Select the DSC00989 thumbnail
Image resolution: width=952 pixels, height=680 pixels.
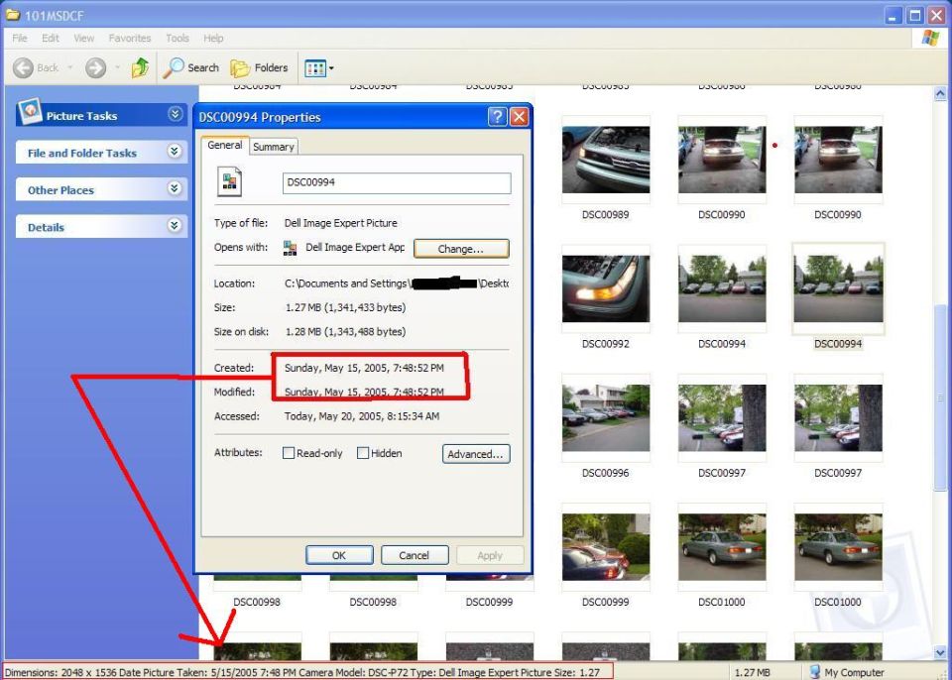pyautogui.click(x=606, y=160)
